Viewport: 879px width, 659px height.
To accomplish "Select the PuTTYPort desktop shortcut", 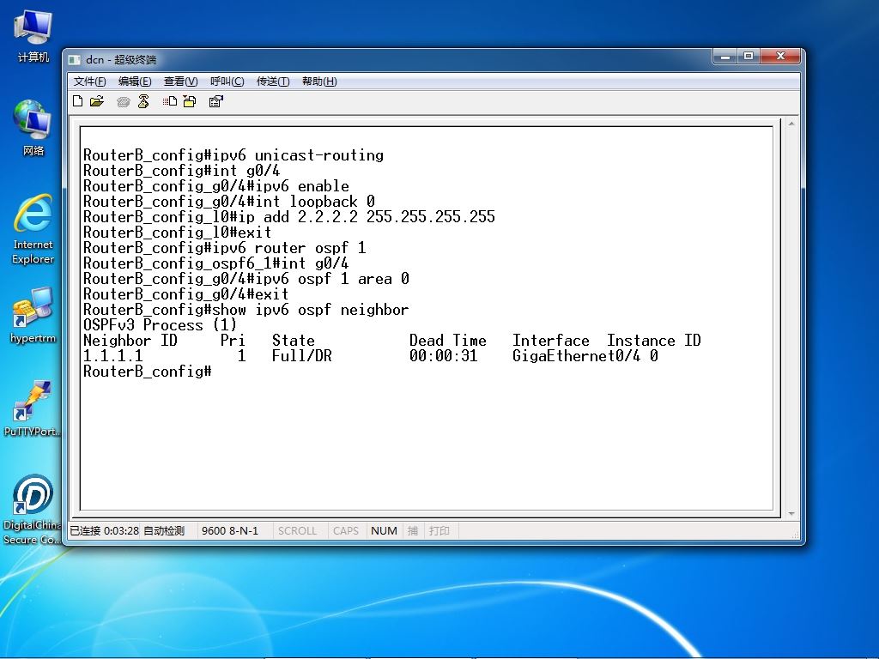I will point(32,408).
